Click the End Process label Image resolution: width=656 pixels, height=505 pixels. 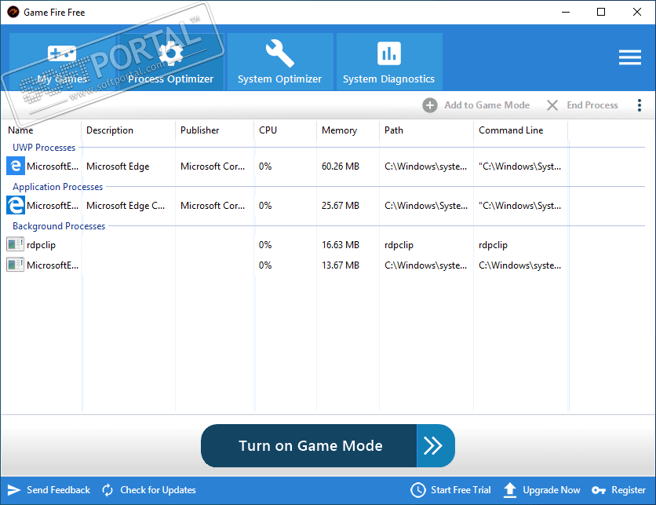click(x=592, y=105)
